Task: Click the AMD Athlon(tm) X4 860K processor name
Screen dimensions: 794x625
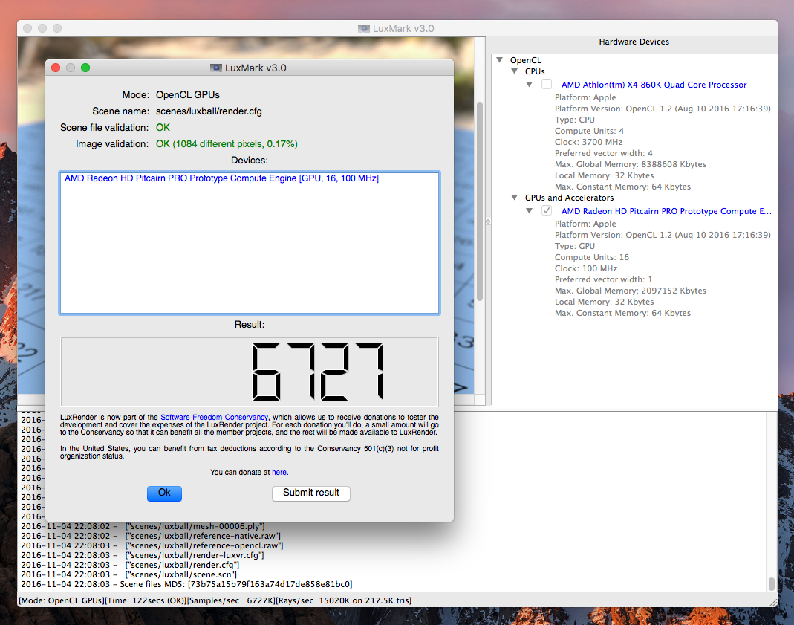Action: 654,85
